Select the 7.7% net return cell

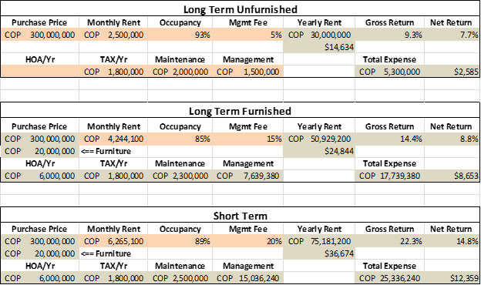[x=452, y=35]
